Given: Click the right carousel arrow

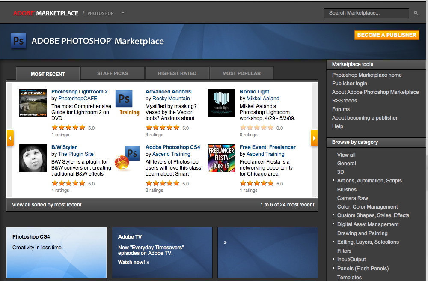Looking at the screenshot, I should pyautogui.click(x=314, y=138).
